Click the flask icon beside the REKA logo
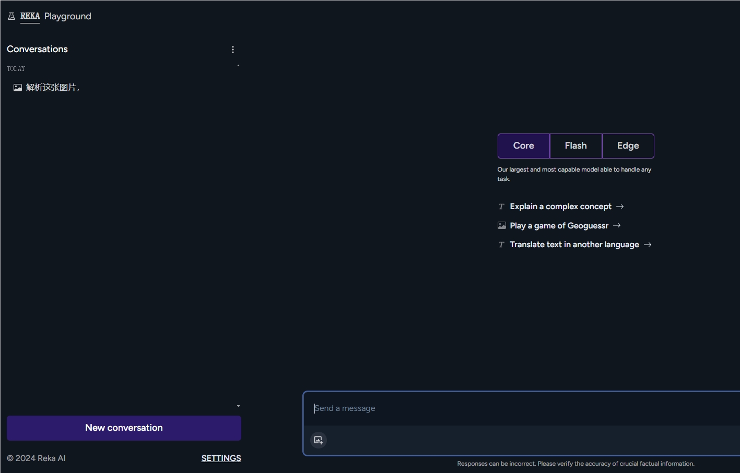Screen dimensions: 740x473 (11, 17)
